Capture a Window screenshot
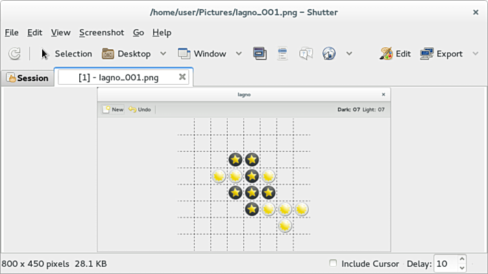The image size is (488, 274). (202, 54)
